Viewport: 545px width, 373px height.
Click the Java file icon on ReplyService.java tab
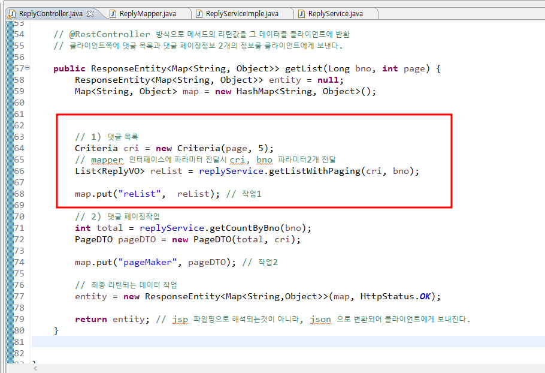coord(302,14)
